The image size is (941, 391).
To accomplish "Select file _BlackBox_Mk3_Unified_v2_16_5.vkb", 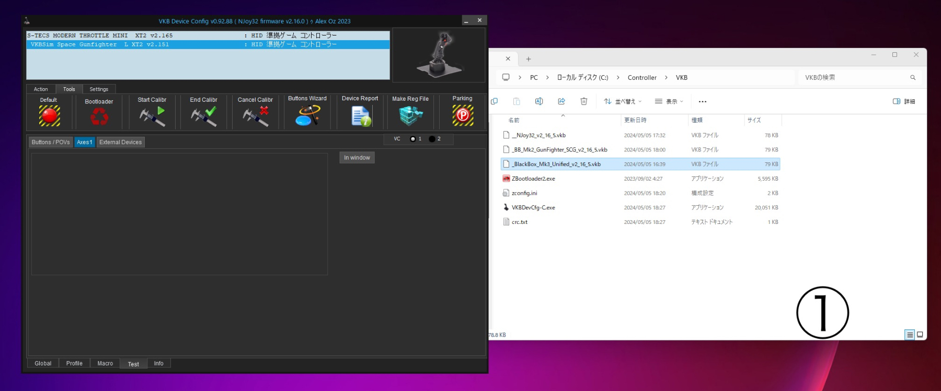I will pos(640,164).
